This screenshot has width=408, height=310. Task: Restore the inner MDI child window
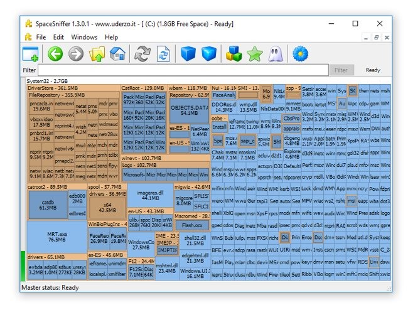coord(376,38)
